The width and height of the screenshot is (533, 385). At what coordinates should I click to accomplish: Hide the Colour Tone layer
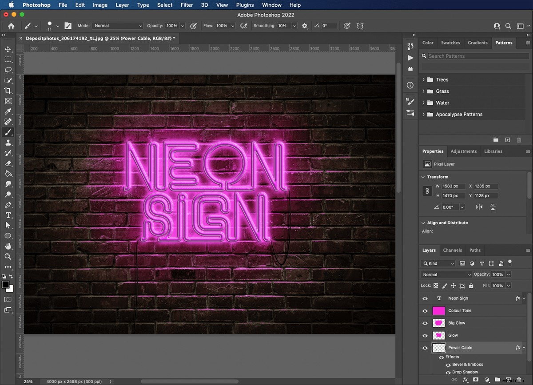(425, 310)
